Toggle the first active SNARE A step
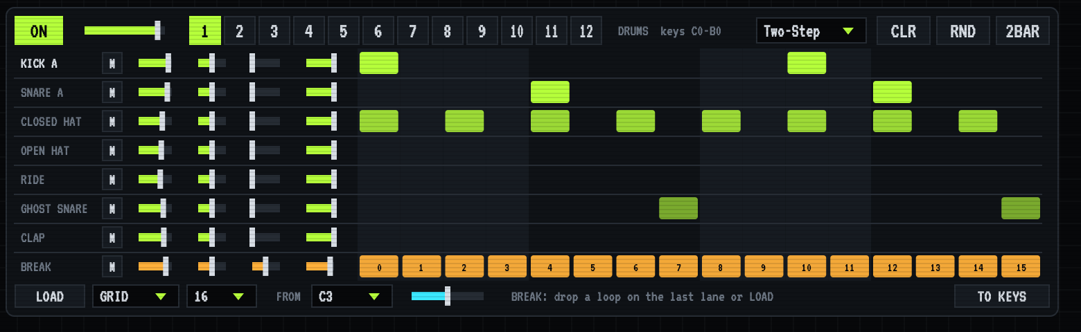This screenshot has width=1081, height=332. click(x=550, y=92)
